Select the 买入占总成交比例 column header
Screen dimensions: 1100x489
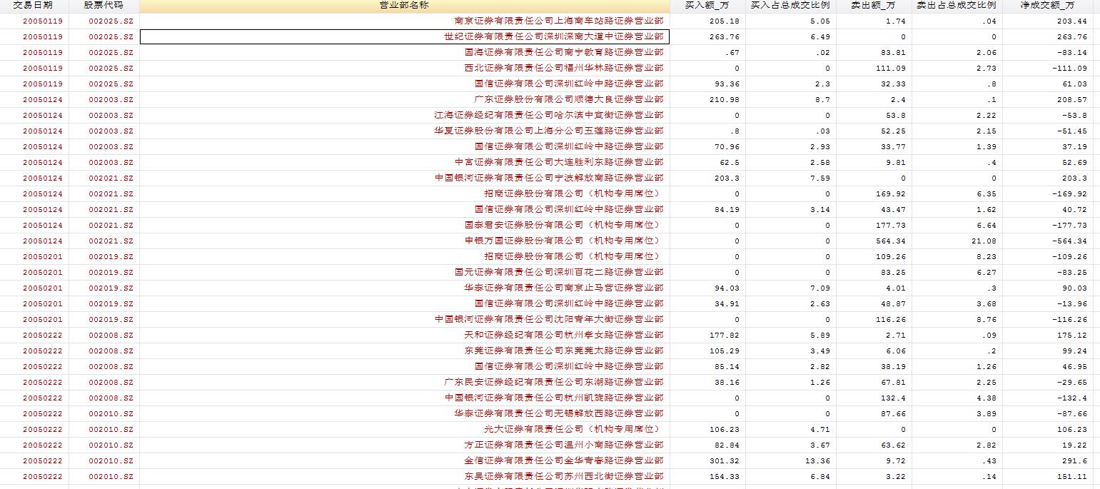(x=791, y=5)
